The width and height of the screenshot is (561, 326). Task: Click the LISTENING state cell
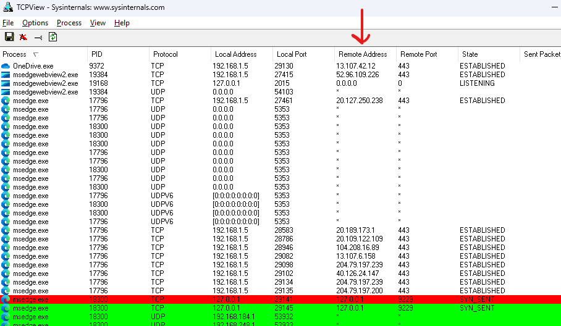[x=477, y=83]
